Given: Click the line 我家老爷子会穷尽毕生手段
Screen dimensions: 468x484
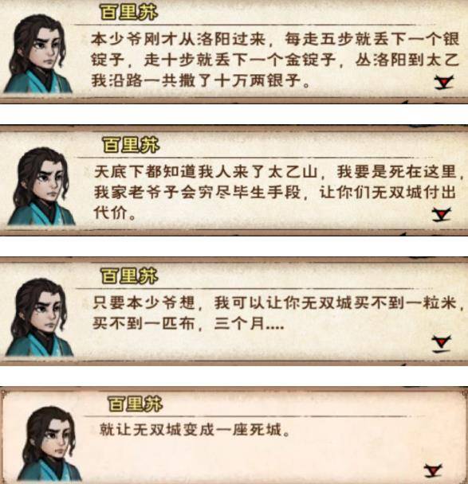Looking at the screenshot, I should (x=197, y=193).
